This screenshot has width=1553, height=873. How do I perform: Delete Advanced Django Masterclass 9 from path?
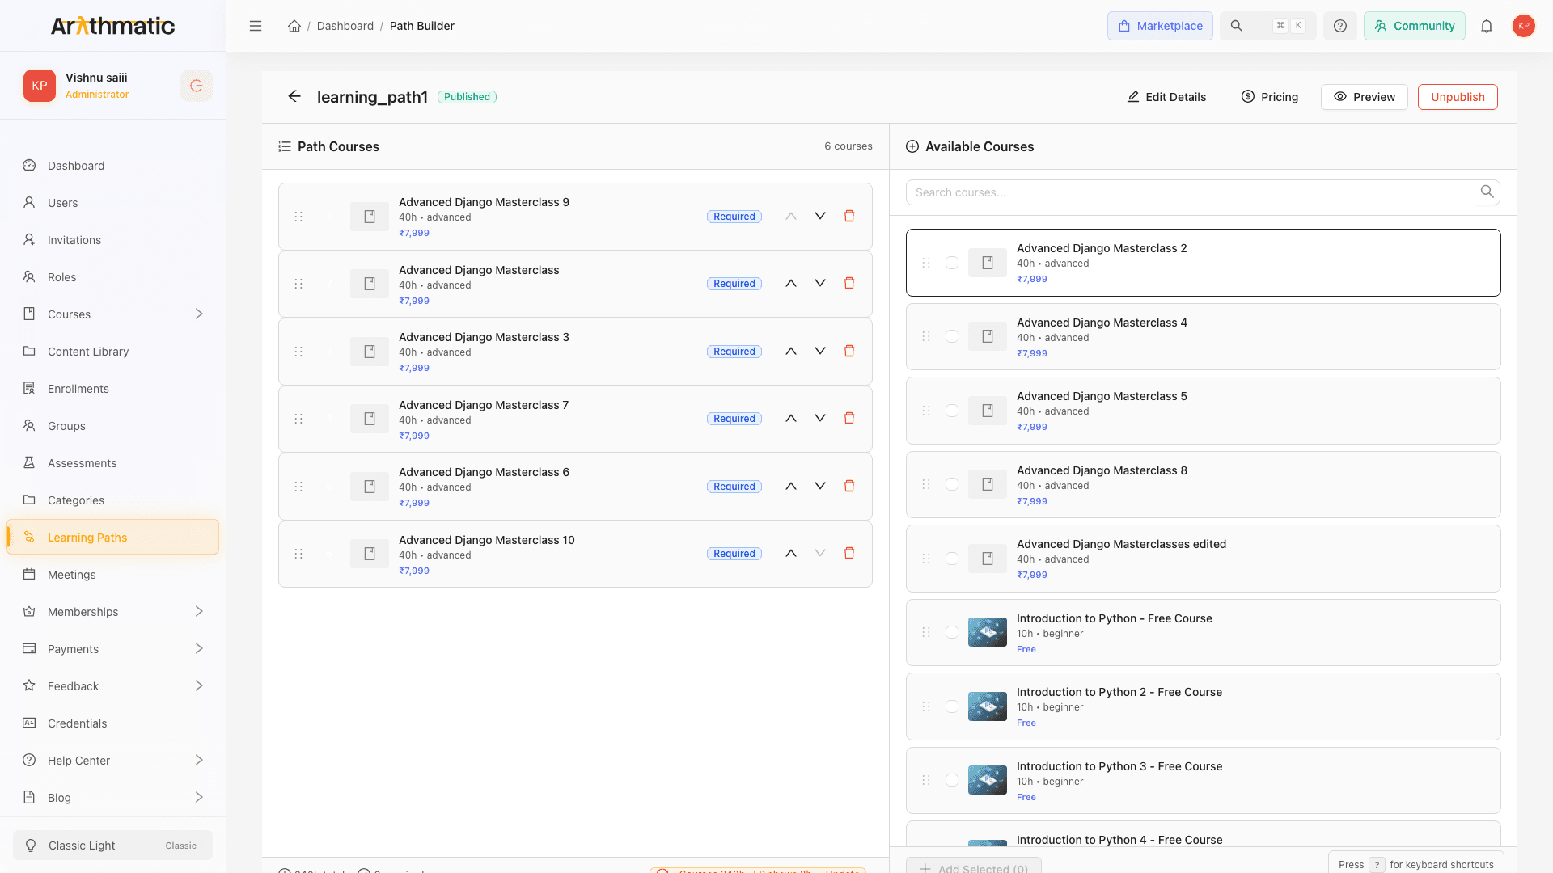click(x=849, y=216)
